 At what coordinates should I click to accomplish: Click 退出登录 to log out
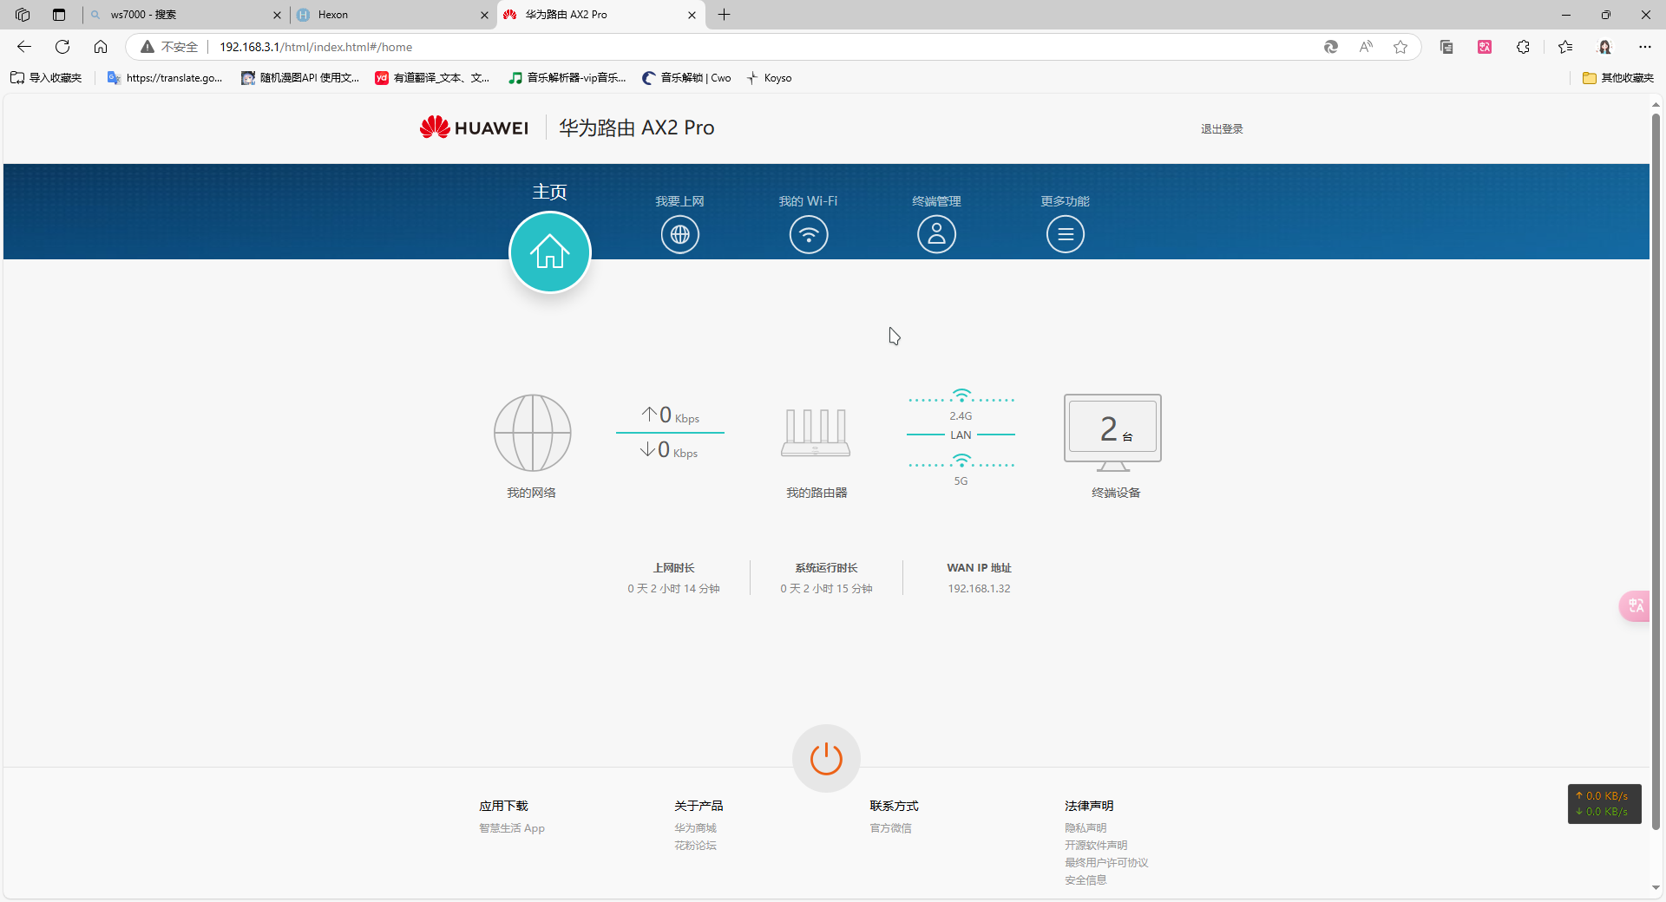tap(1222, 129)
